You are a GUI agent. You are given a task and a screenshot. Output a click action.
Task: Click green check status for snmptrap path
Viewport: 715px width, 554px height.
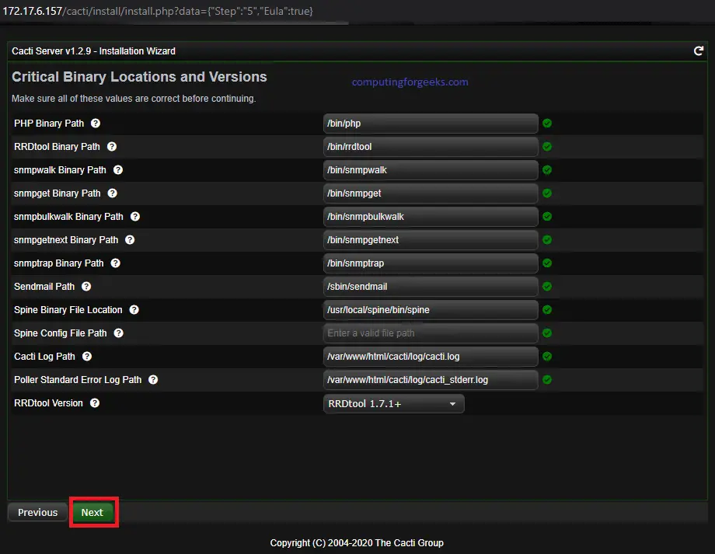[547, 263]
